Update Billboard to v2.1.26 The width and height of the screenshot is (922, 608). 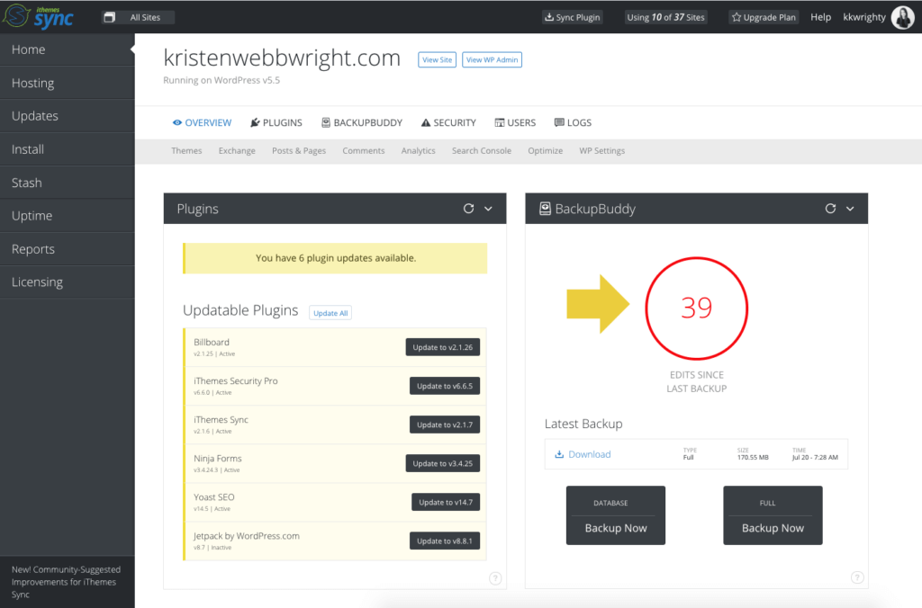pos(443,347)
